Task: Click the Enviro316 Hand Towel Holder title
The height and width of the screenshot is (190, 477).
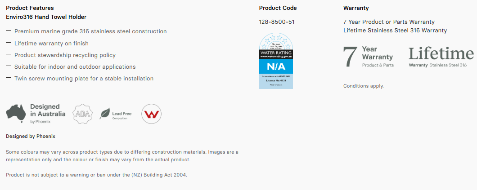Action: pos(46,17)
